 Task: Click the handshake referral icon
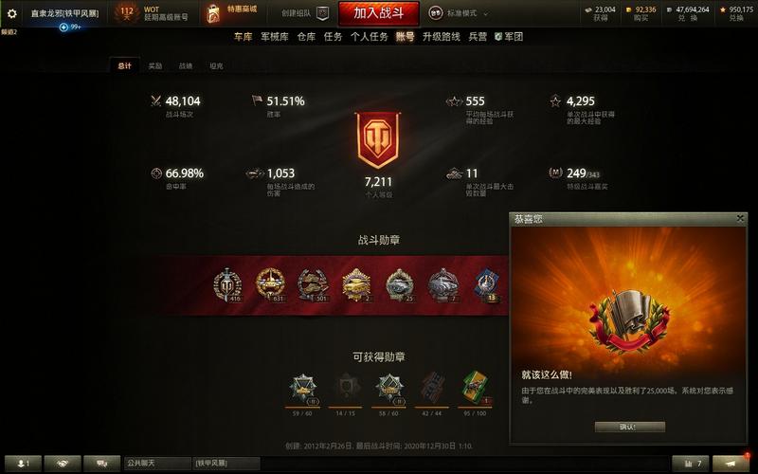[x=63, y=464]
